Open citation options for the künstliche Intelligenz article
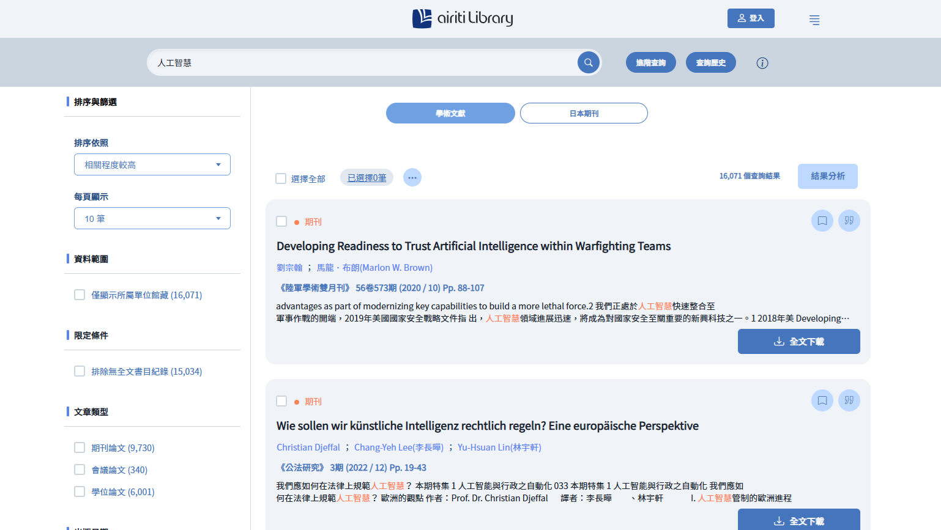The width and height of the screenshot is (941, 530). (x=849, y=400)
